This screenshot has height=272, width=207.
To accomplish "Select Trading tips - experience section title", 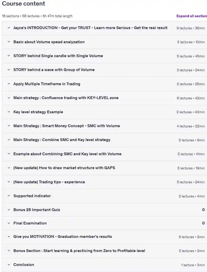I will point(49,182).
